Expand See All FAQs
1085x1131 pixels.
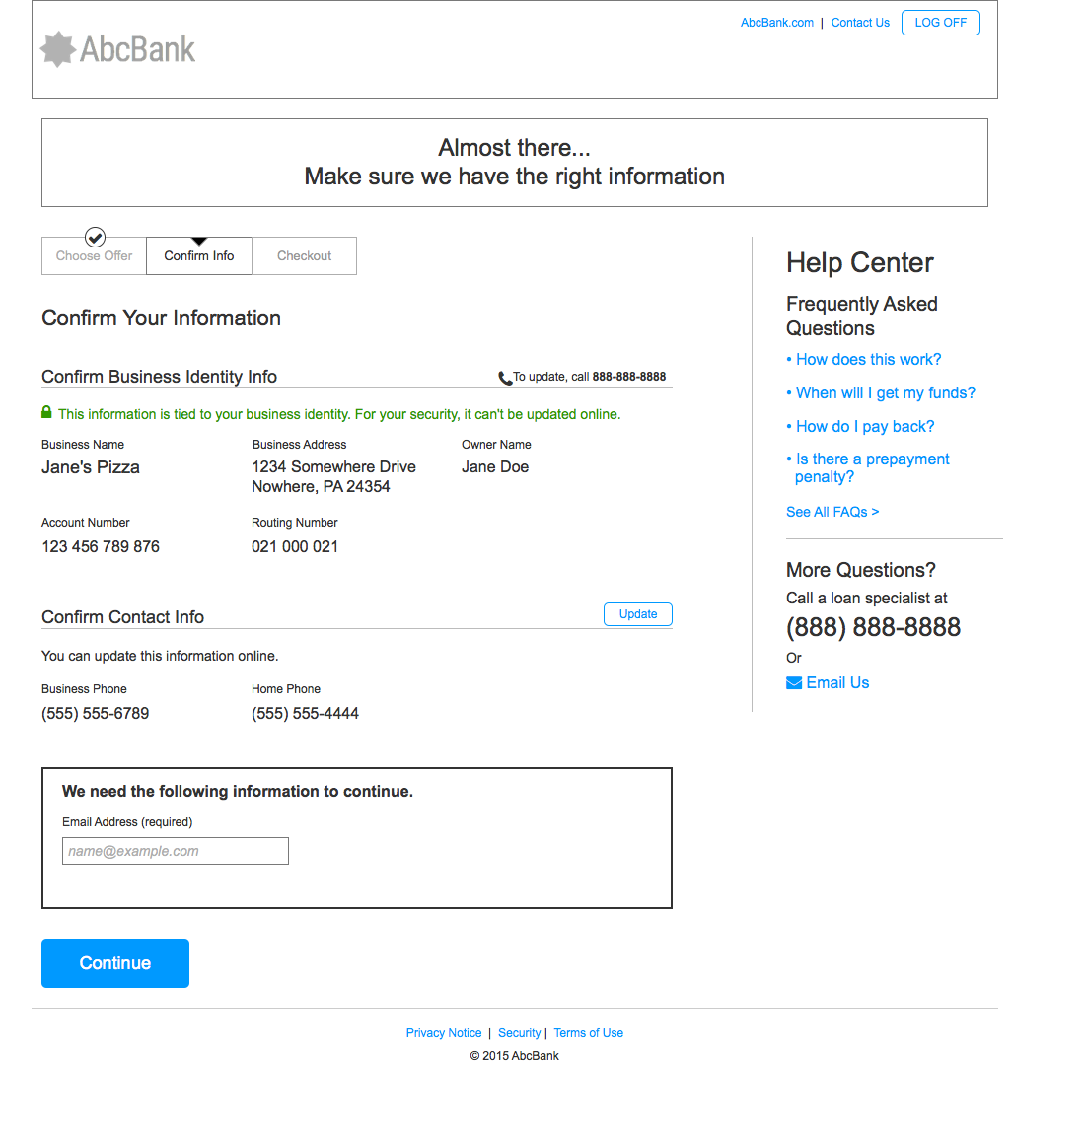click(x=832, y=512)
